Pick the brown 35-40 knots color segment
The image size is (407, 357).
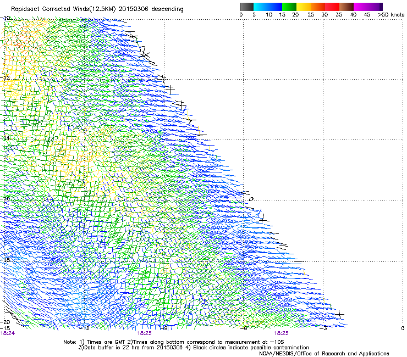pyautogui.click(x=346, y=7)
